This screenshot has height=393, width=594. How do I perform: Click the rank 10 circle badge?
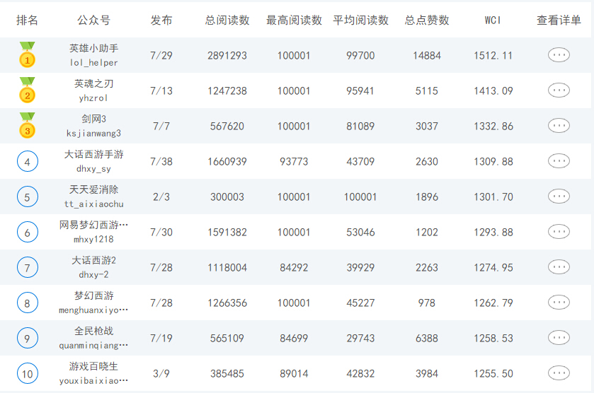[28, 373]
